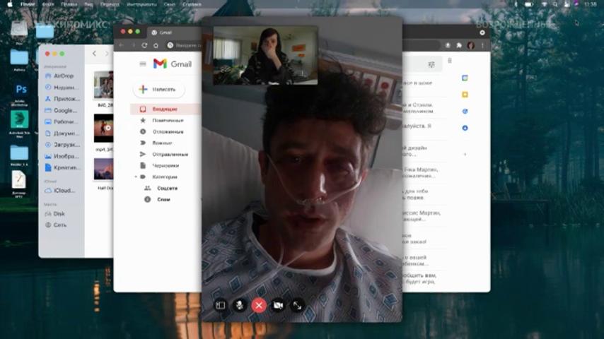This screenshot has height=339, width=604.
Task: Click the Написать compose button
Action: 158,89
